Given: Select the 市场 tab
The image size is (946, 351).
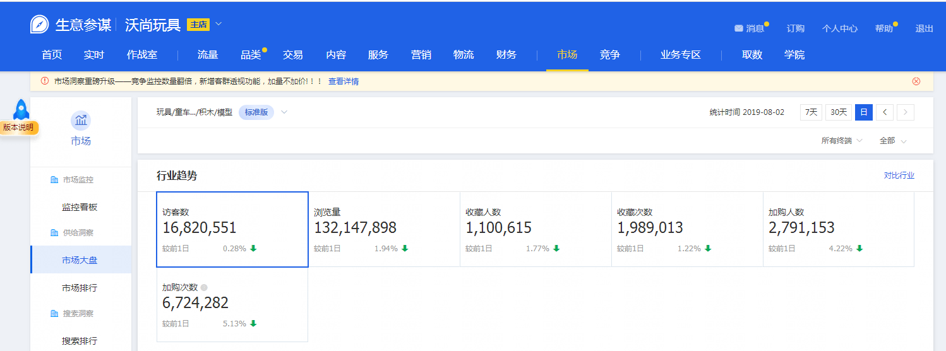Looking at the screenshot, I should pyautogui.click(x=567, y=55).
